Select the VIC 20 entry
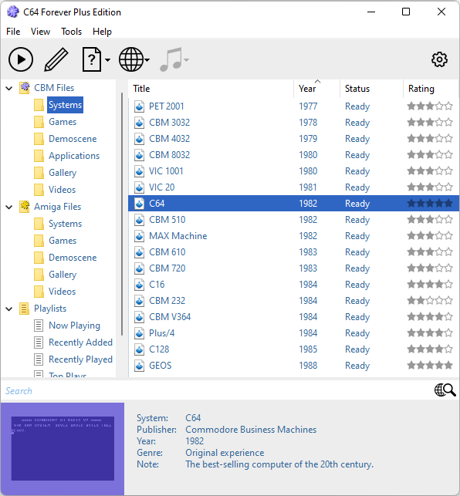 coord(294,187)
